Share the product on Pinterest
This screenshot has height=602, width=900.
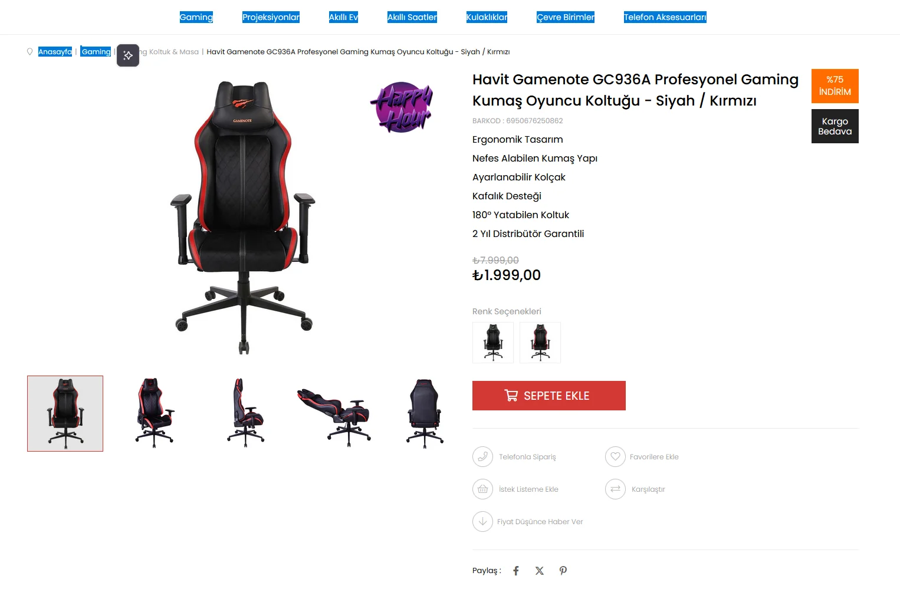click(x=563, y=571)
